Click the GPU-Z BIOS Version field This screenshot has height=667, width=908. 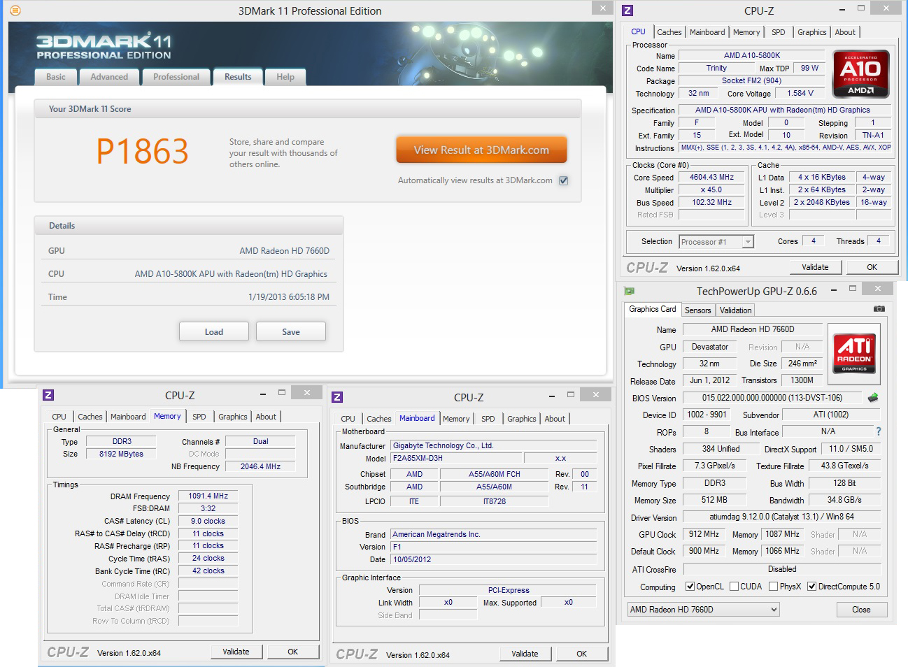[x=772, y=398]
